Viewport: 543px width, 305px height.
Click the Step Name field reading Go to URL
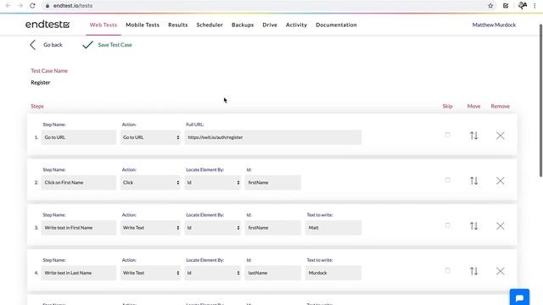79,137
